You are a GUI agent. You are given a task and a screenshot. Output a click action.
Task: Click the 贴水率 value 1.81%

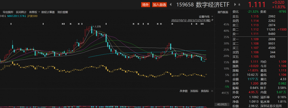(282, 101)
